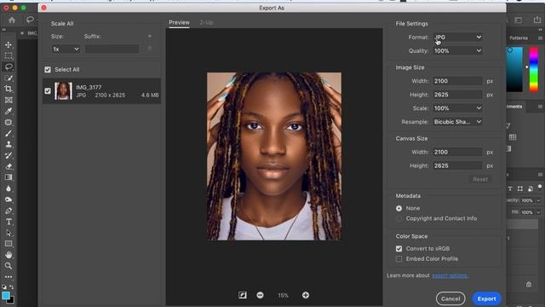Select Copyright and Contact Info metadata option
Screen dimensions: 545x307
tap(399, 218)
